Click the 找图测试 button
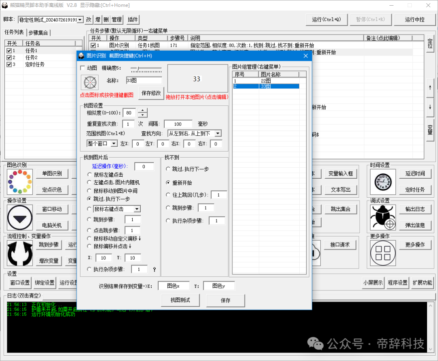This screenshot has height=361, width=438. tap(180, 300)
